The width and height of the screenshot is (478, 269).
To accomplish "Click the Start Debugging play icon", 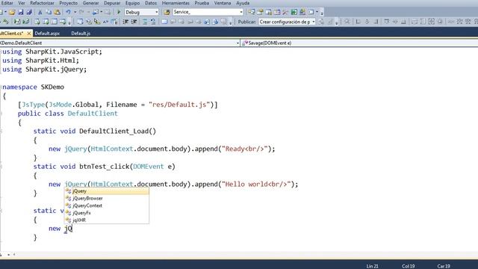I will 119,12.
